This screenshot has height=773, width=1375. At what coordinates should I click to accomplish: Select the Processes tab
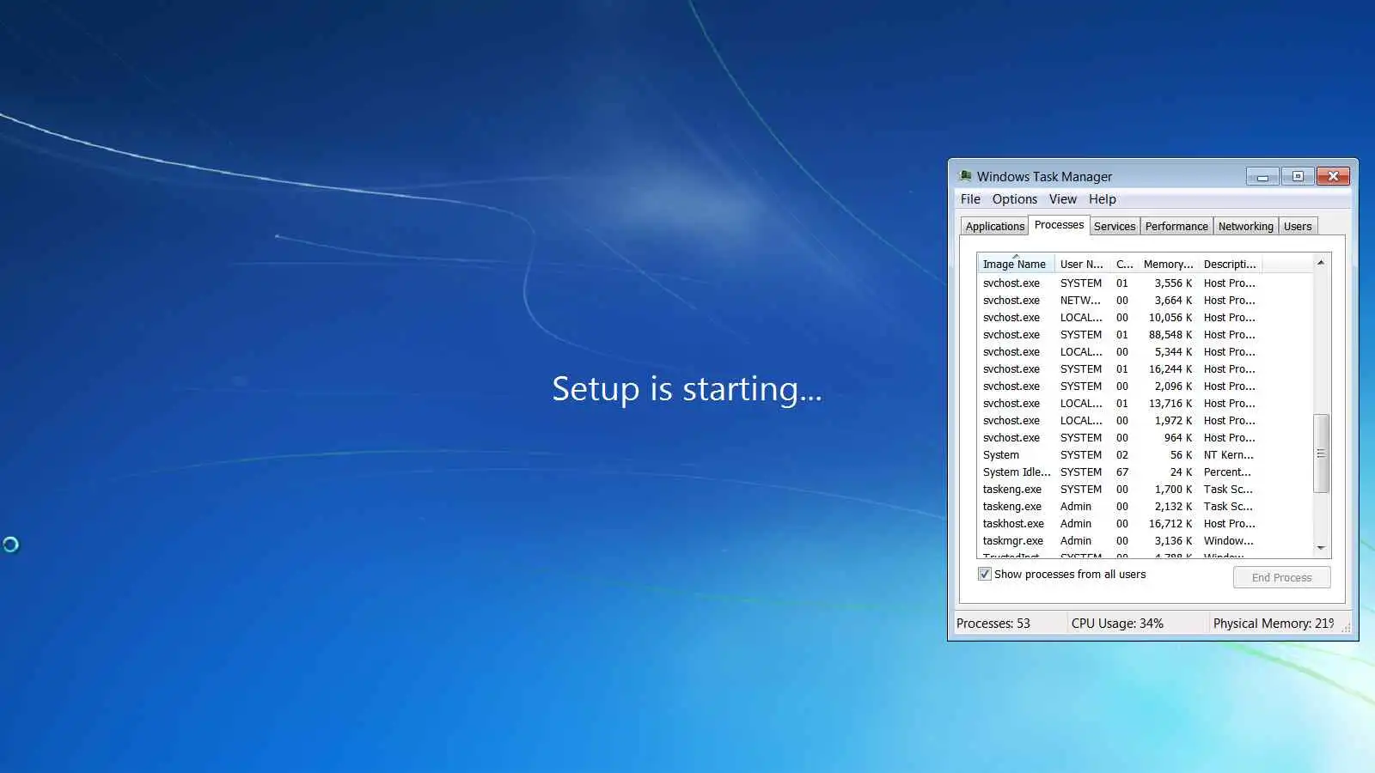pos(1059,225)
